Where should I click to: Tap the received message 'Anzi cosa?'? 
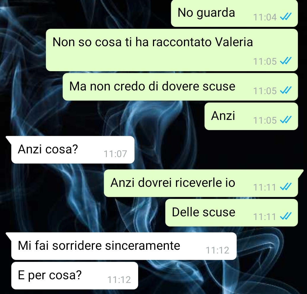[73, 150]
